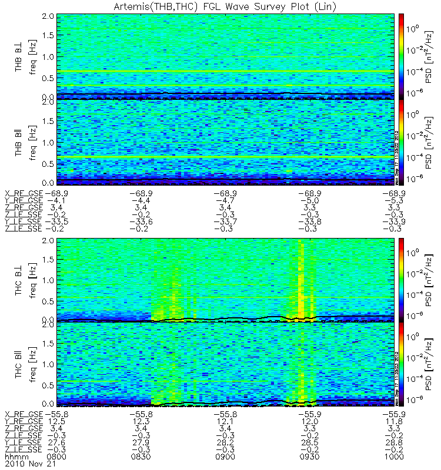
Task: Click the THC Y_RE_GSE value '12.1'
Action: point(225,421)
